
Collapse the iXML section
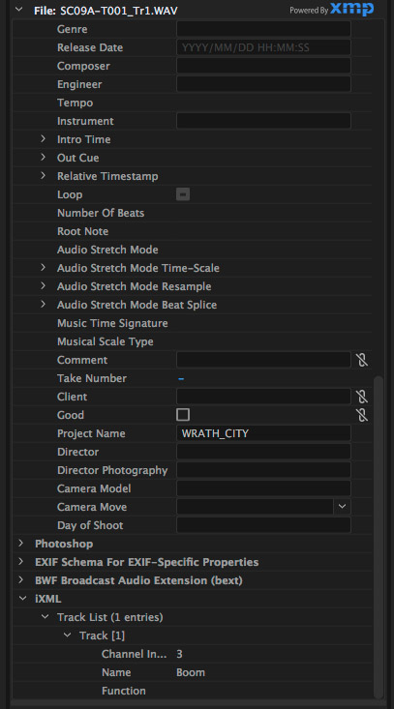tap(21, 598)
